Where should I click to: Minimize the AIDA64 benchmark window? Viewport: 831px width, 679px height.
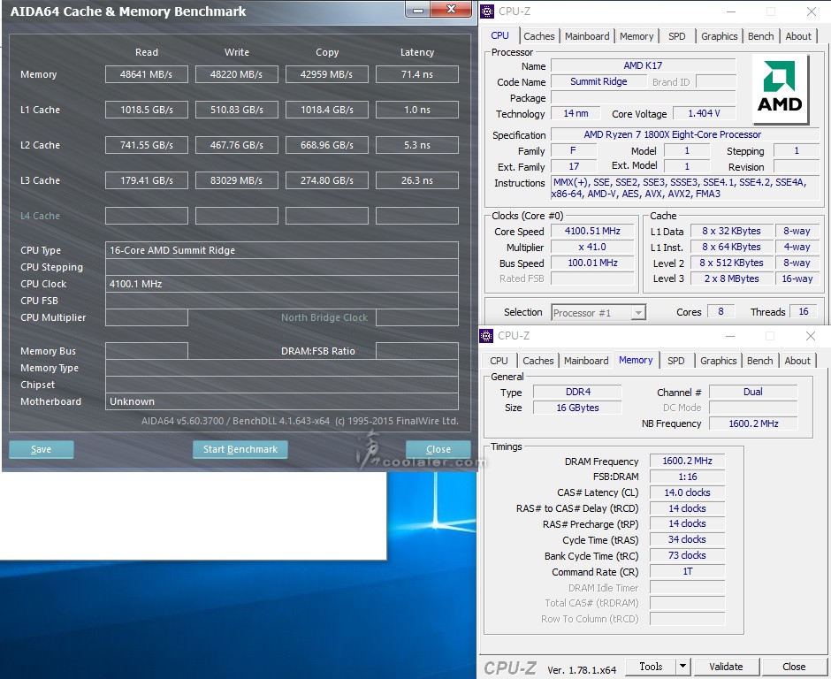click(418, 10)
